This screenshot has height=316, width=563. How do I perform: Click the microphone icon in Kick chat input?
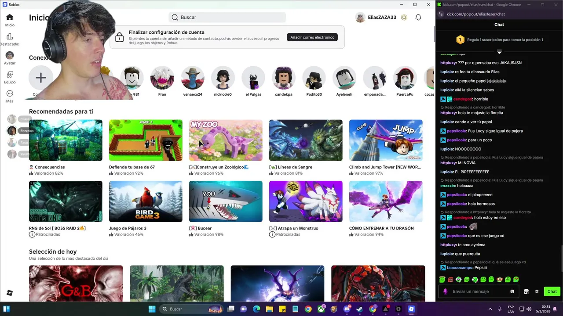tap(446, 291)
